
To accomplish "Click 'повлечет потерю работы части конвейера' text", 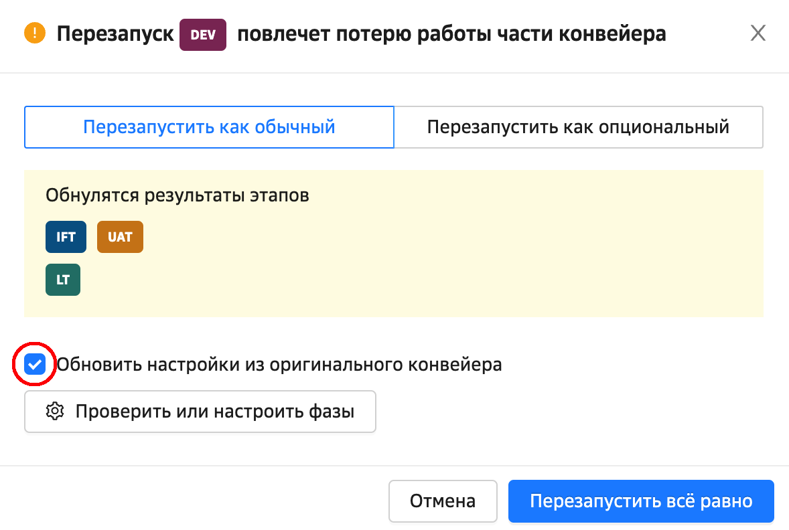I will (451, 33).
